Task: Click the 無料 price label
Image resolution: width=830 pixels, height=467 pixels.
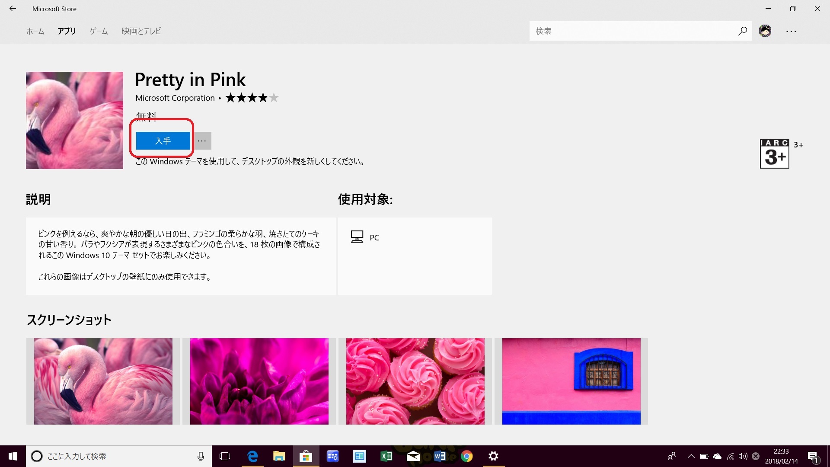Action: [146, 116]
